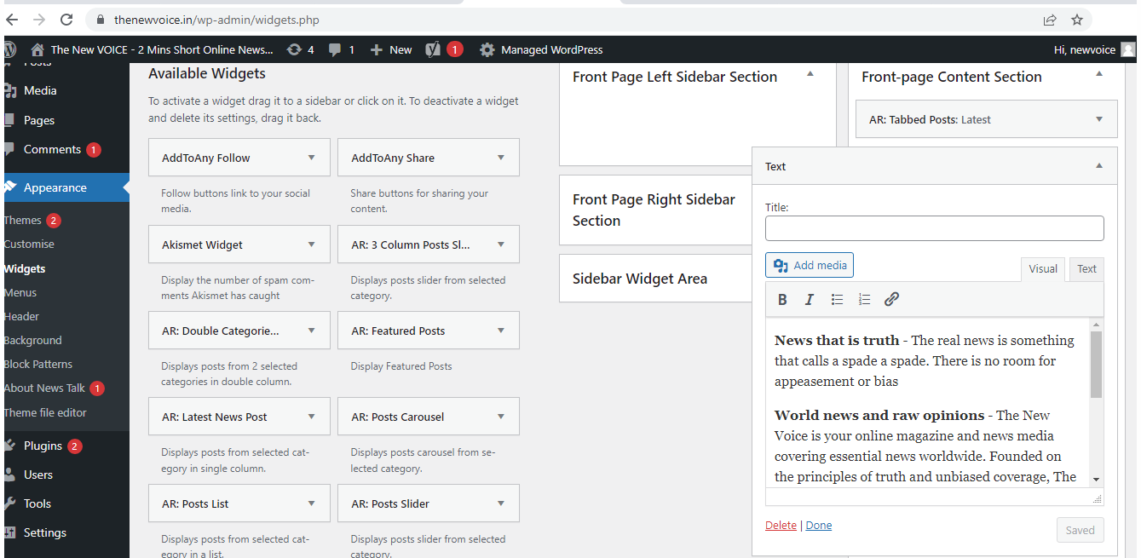Expand AR: 3 Column Posts Slider widget
Image resolution: width=1141 pixels, height=558 pixels.
pyautogui.click(x=501, y=244)
